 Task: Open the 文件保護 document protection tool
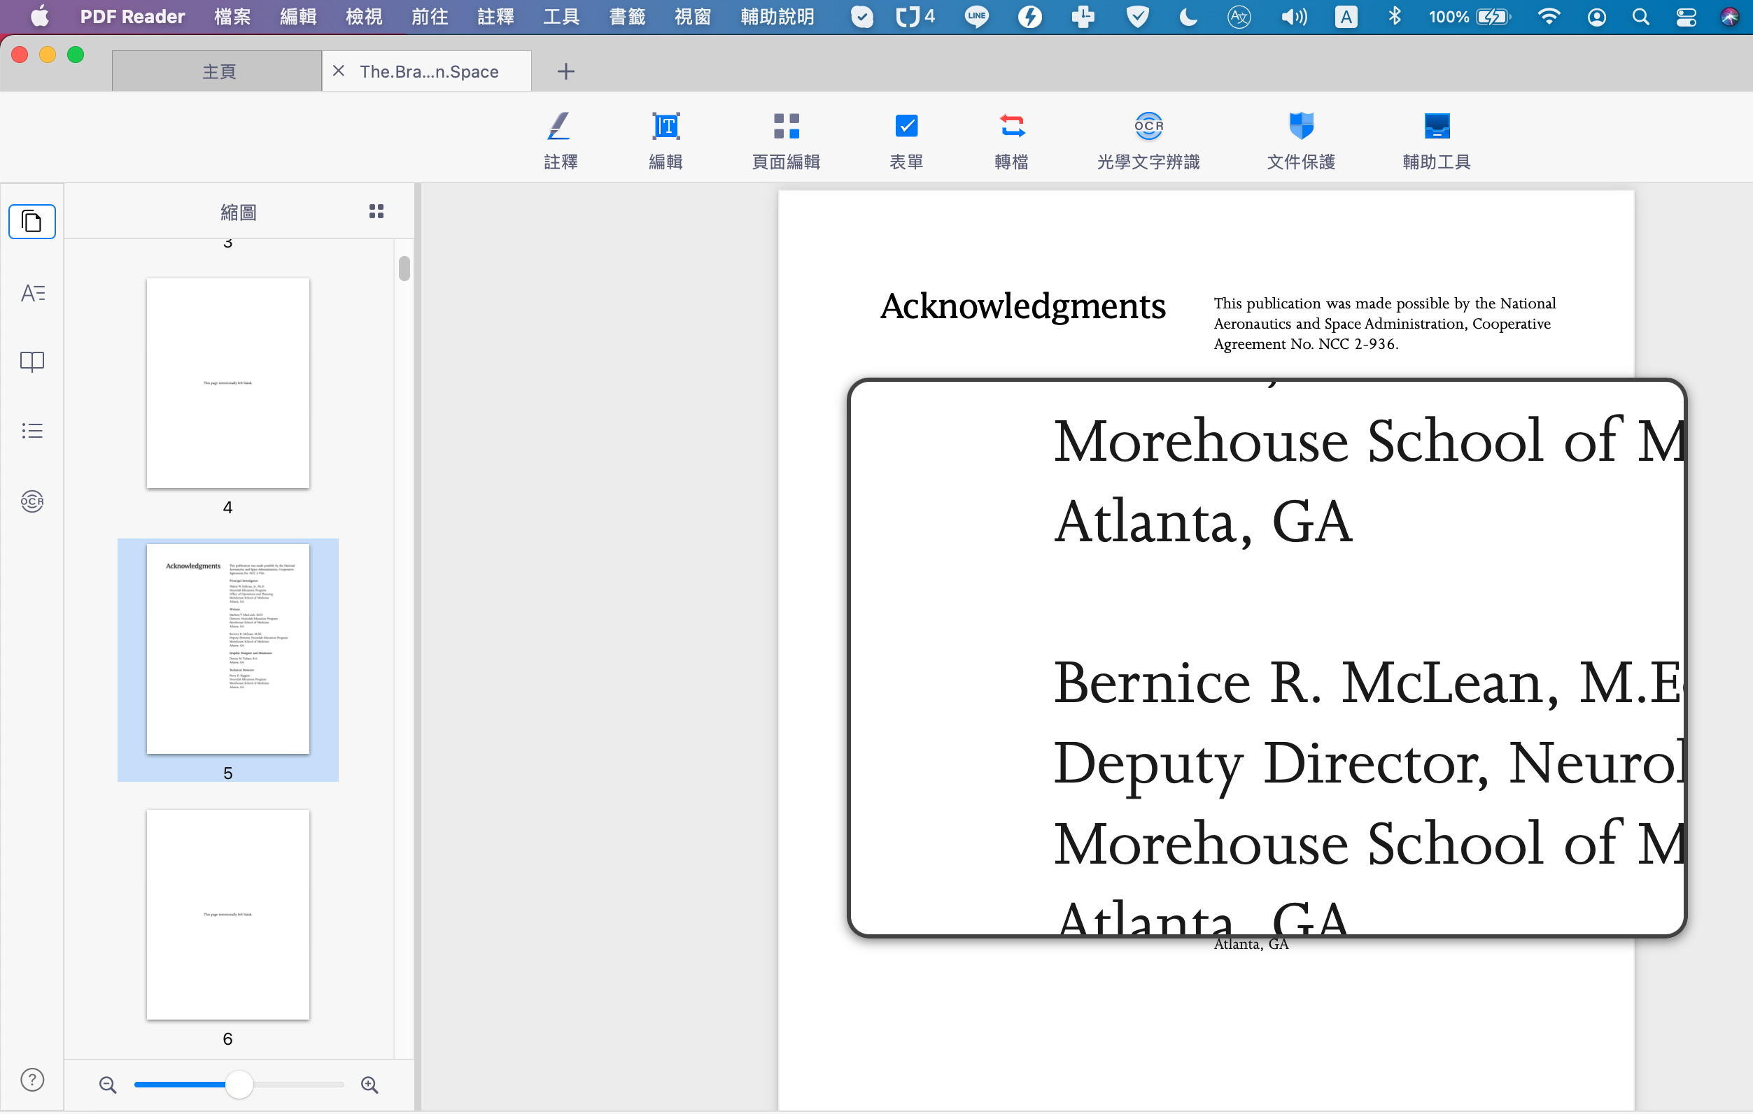tap(1300, 141)
